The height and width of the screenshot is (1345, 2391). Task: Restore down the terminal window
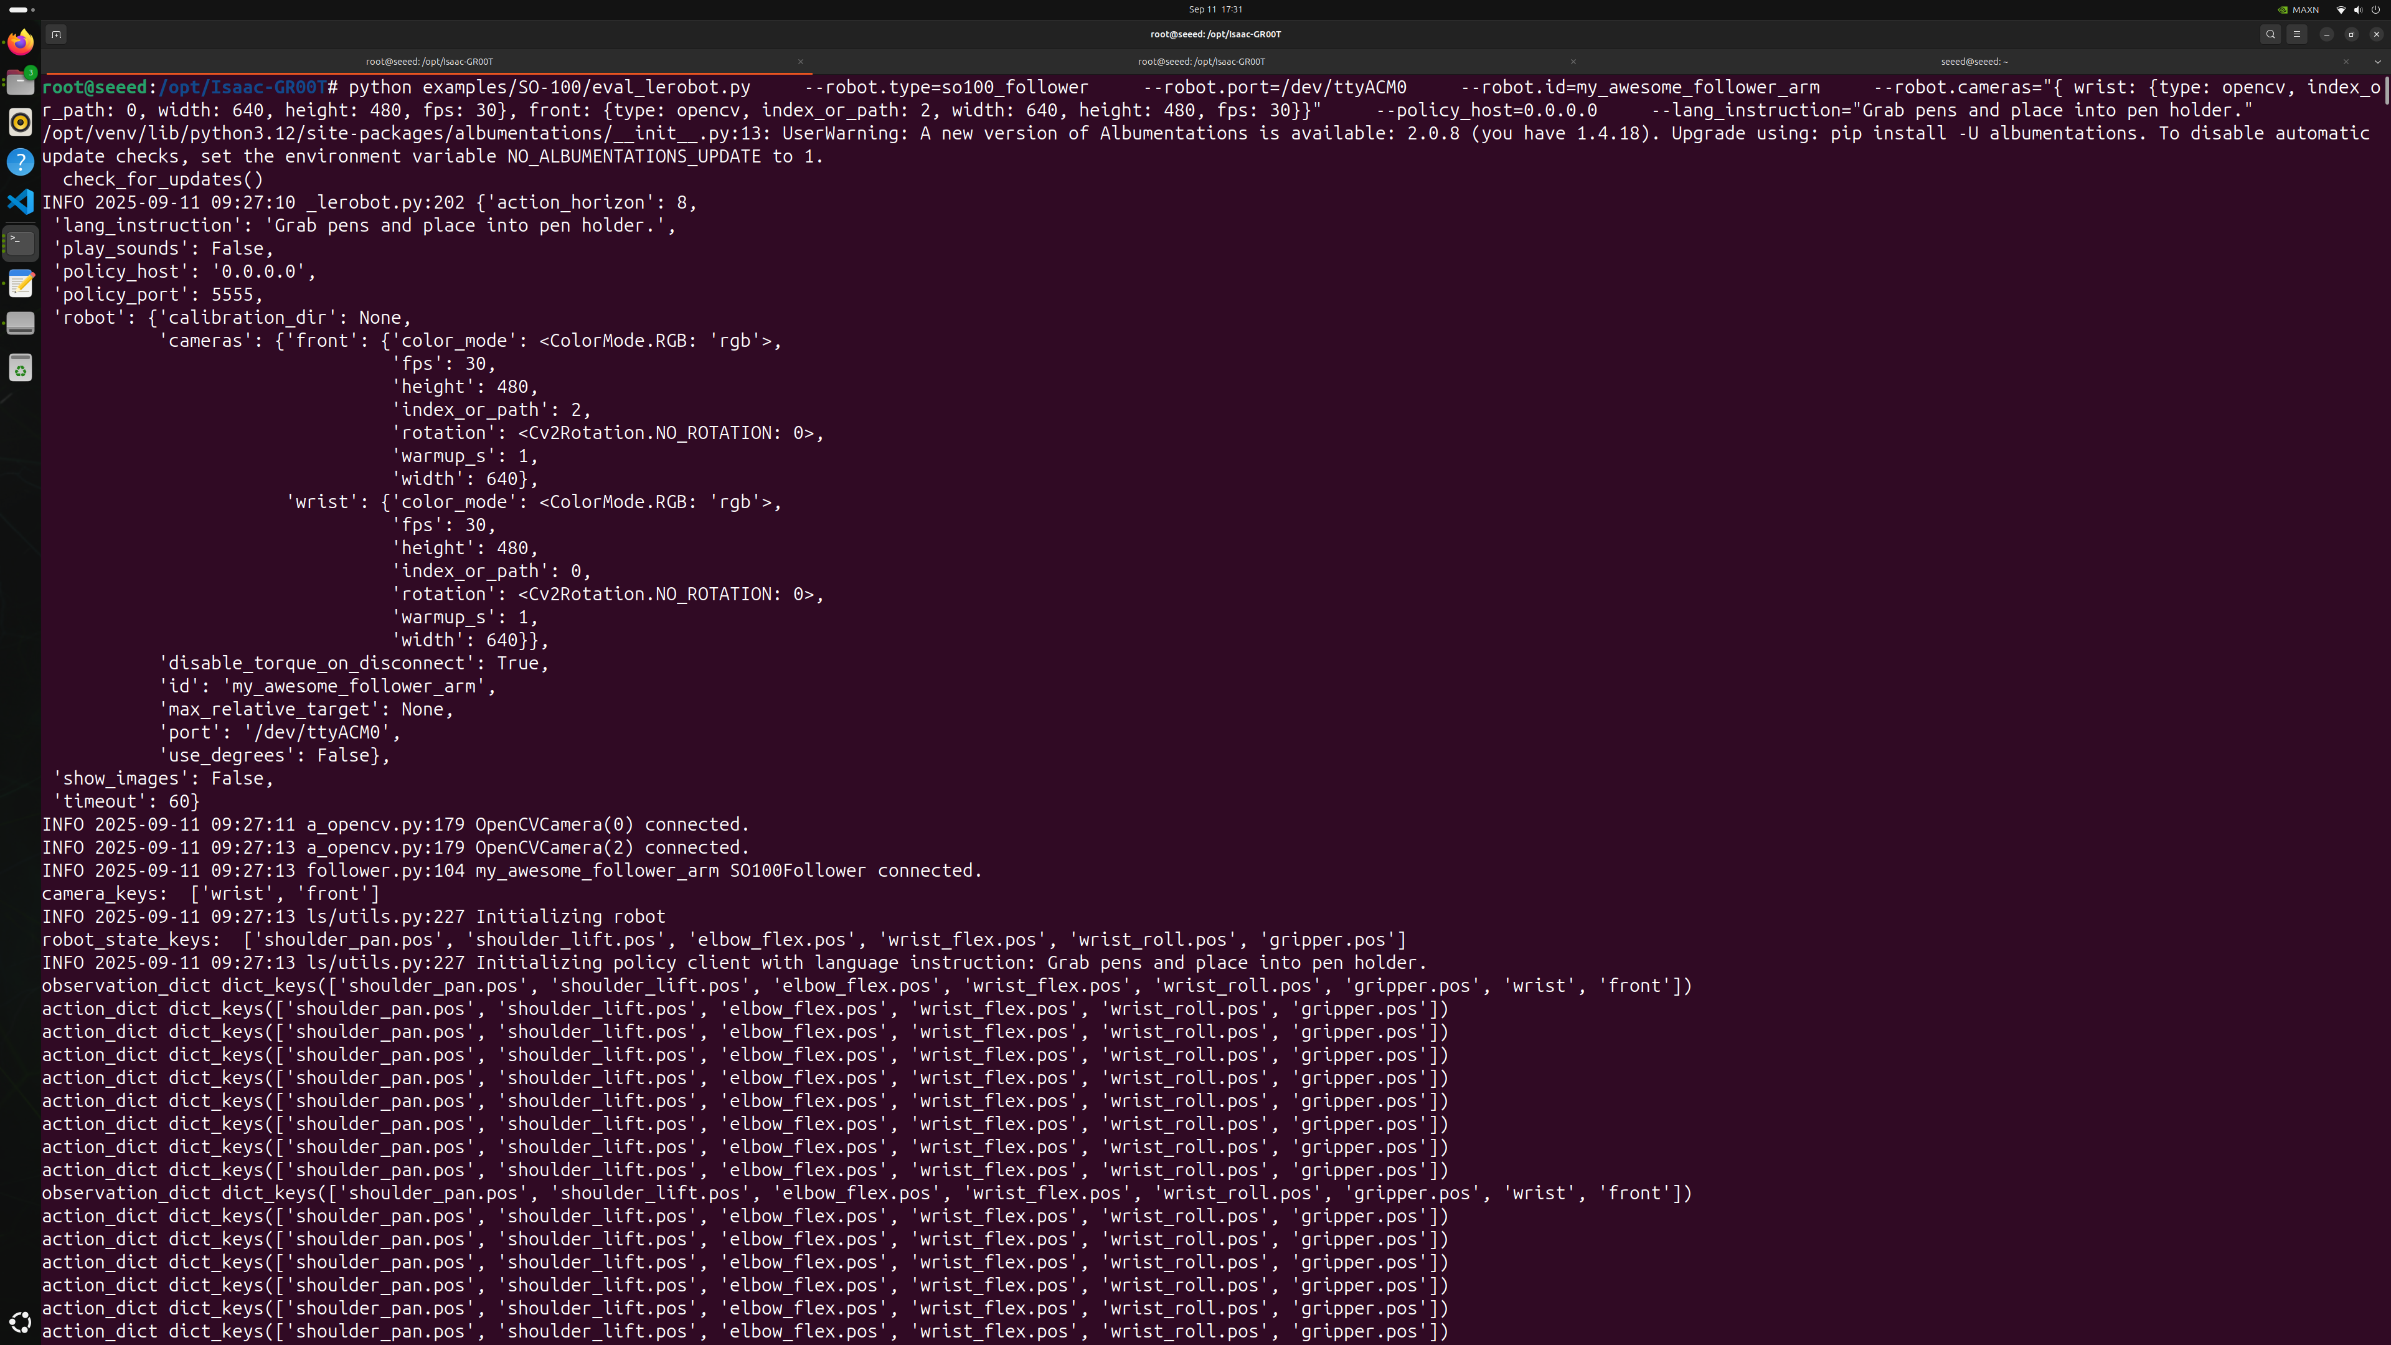click(2352, 34)
